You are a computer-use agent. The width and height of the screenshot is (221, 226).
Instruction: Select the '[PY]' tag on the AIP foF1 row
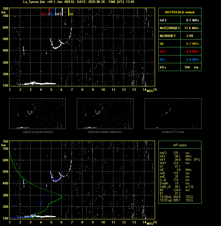pos(197,160)
